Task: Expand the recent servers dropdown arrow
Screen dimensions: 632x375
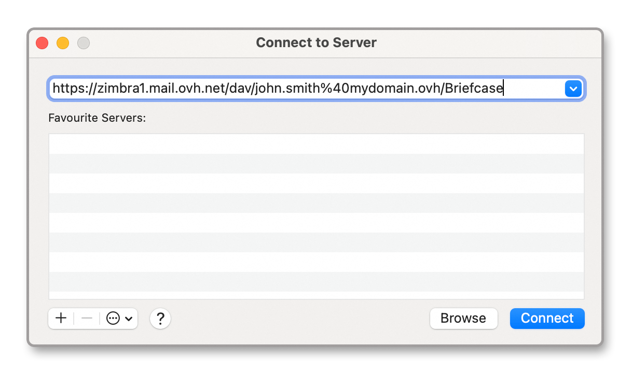Action: [x=572, y=89]
